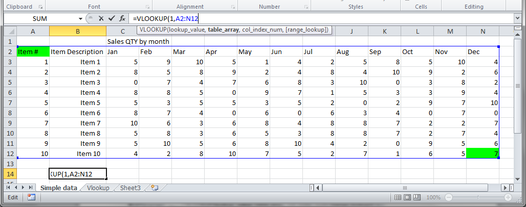Confirm formula with the Enter checkmark

click(111, 18)
